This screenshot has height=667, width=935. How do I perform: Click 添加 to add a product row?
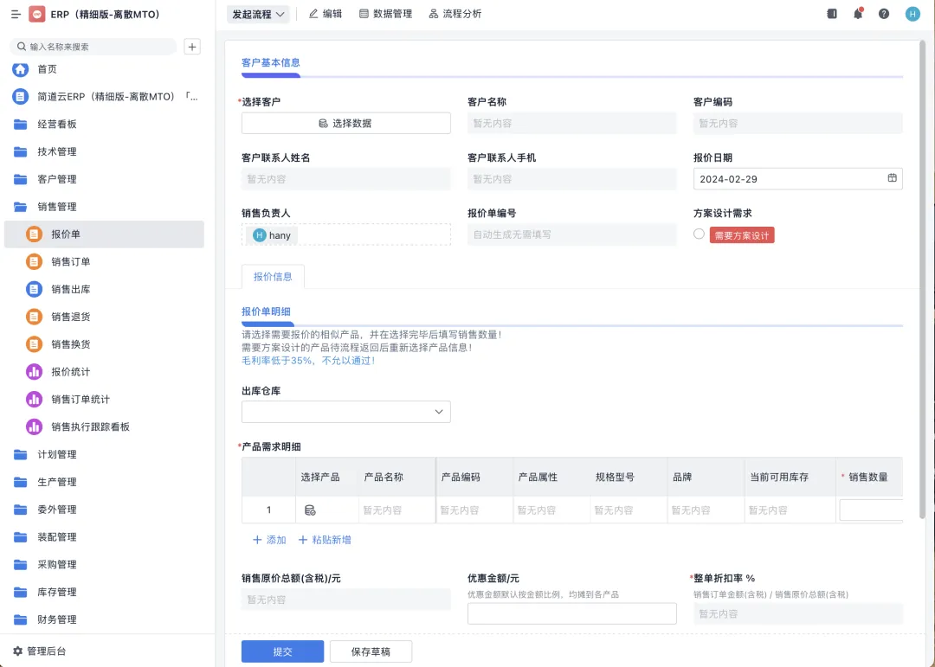pyautogui.click(x=269, y=540)
